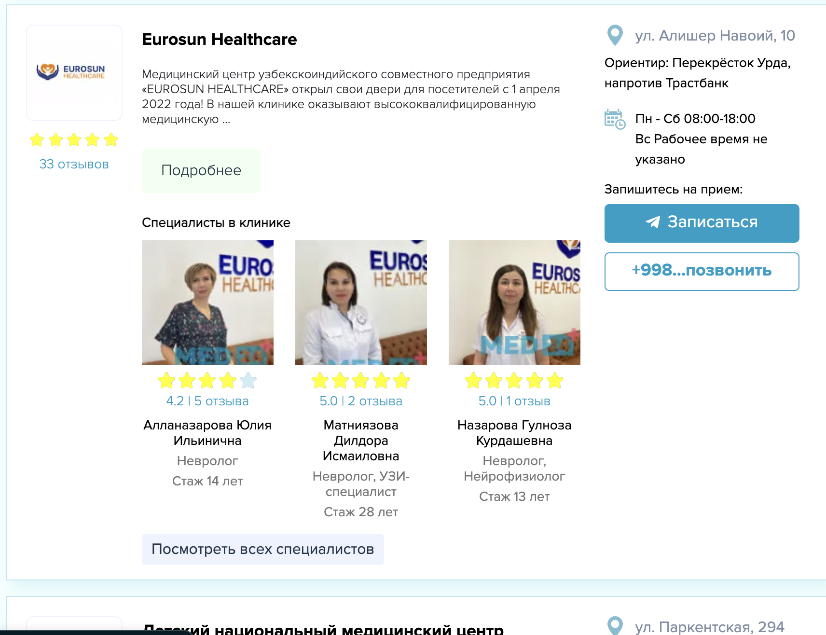Click the Стаж 28 лет text

(361, 512)
